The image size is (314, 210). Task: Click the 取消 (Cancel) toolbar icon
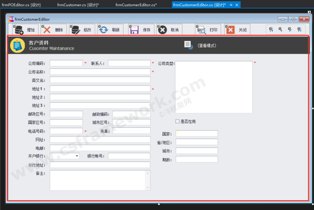[x=162, y=30]
